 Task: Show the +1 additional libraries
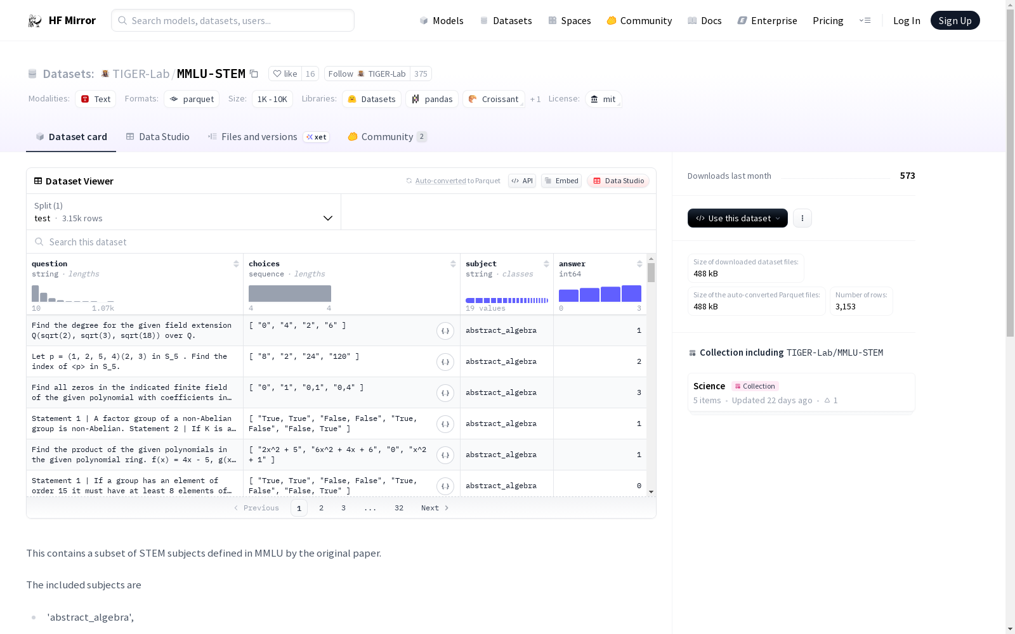[x=535, y=99]
